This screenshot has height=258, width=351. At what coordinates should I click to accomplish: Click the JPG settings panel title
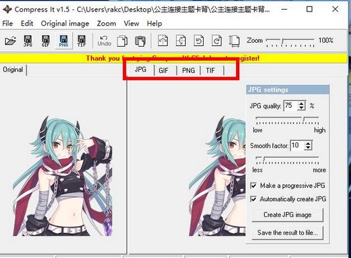(287, 89)
